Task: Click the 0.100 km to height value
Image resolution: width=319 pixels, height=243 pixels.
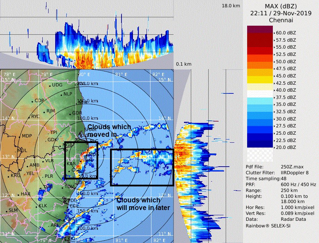Action: [294, 196]
